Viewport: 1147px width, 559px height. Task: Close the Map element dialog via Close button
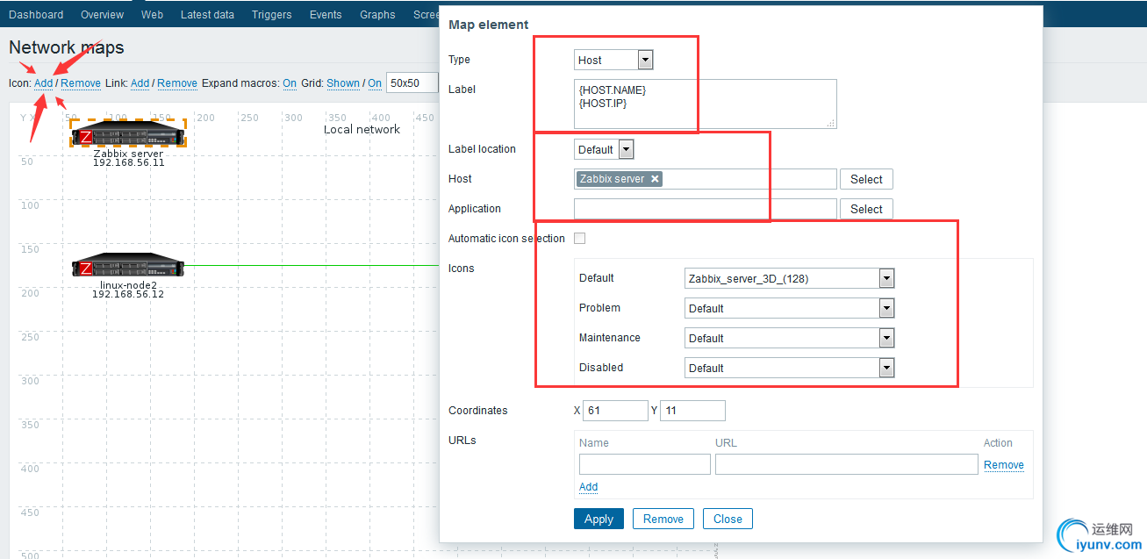(x=728, y=519)
